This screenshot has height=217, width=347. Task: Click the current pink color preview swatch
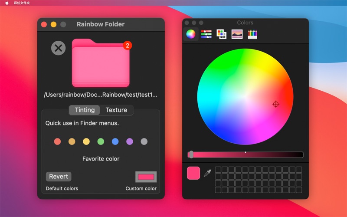[x=193, y=173]
